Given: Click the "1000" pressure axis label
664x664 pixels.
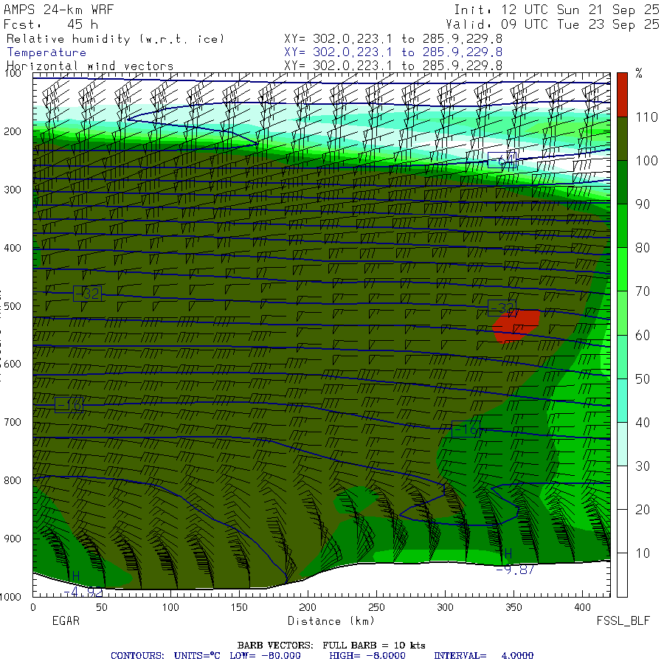Looking at the screenshot, I should [10, 597].
